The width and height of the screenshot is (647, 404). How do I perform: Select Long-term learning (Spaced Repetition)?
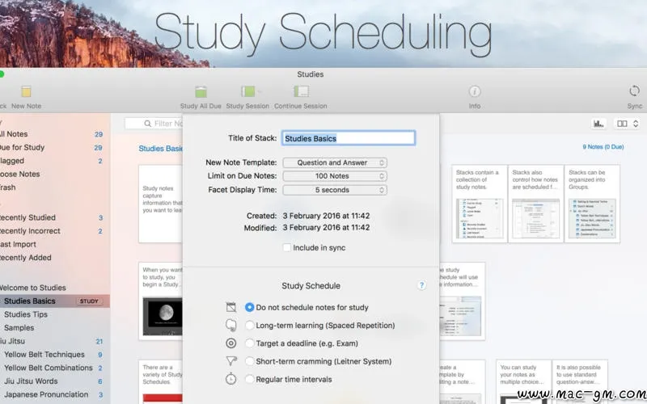tap(249, 326)
